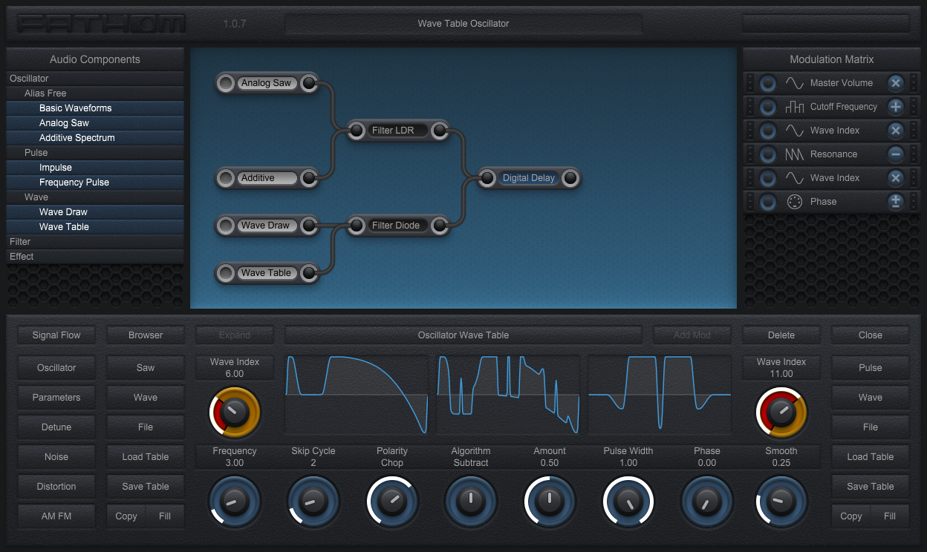This screenshot has height=552, width=927.
Task: Select Additive Spectrum in the component tree
Action: tap(95, 138)
